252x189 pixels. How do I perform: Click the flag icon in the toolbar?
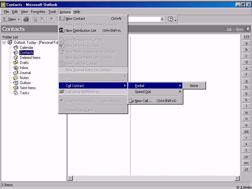pos(51,19)
